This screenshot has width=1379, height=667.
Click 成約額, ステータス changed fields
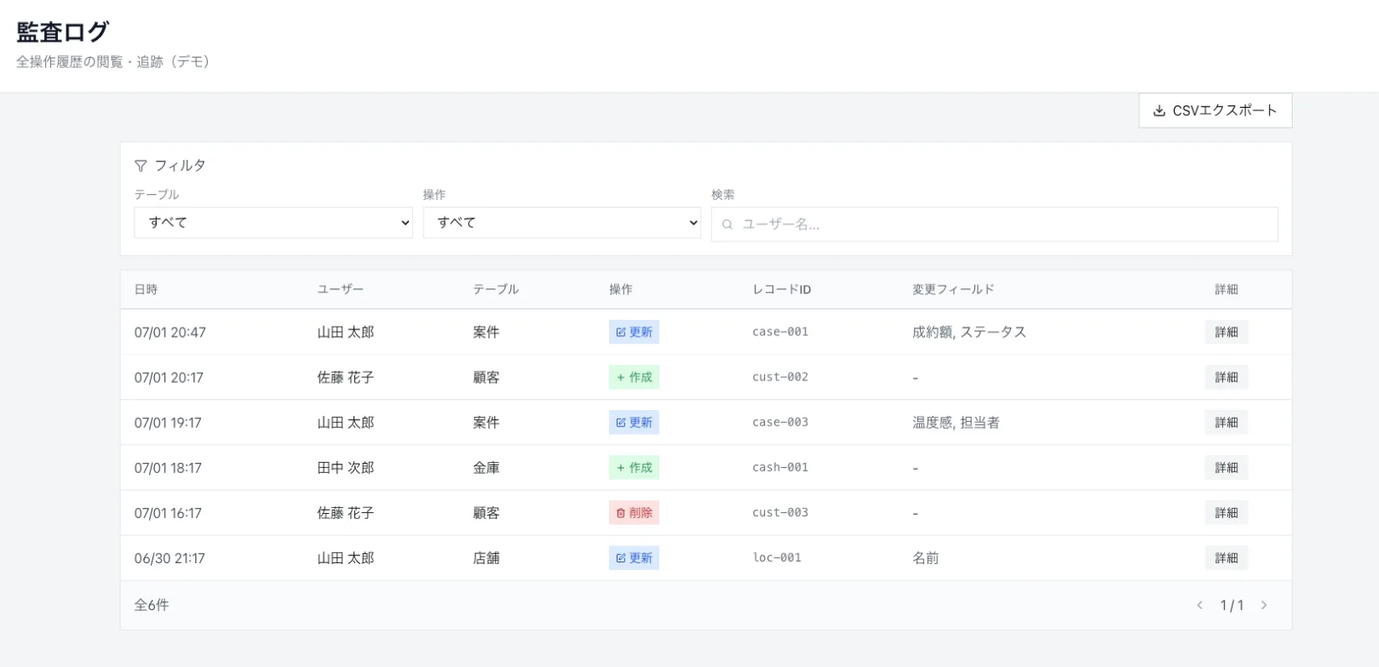(969, 332)
